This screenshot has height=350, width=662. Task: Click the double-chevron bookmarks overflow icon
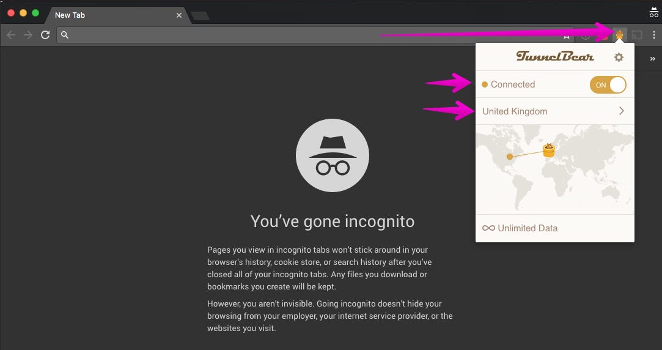coord(653,59)
